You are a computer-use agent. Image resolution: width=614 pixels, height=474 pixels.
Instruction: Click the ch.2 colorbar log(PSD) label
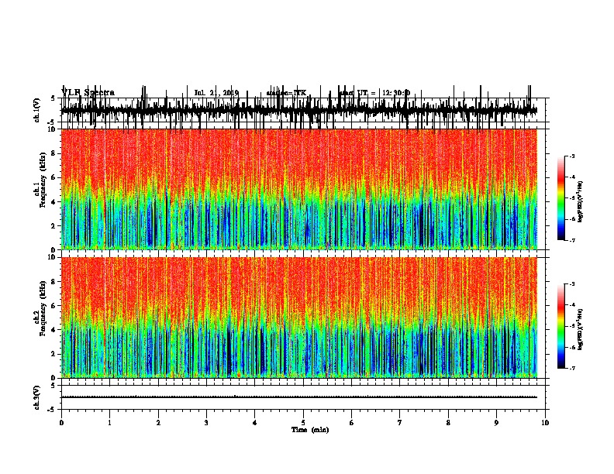581,329
